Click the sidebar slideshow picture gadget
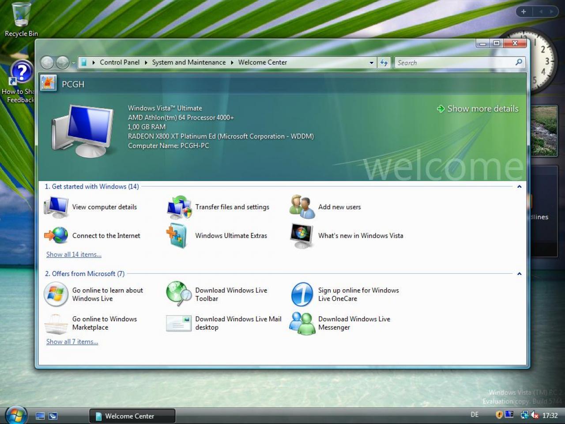The width and height of the screenshot is (565, 424). click(545, 131)
